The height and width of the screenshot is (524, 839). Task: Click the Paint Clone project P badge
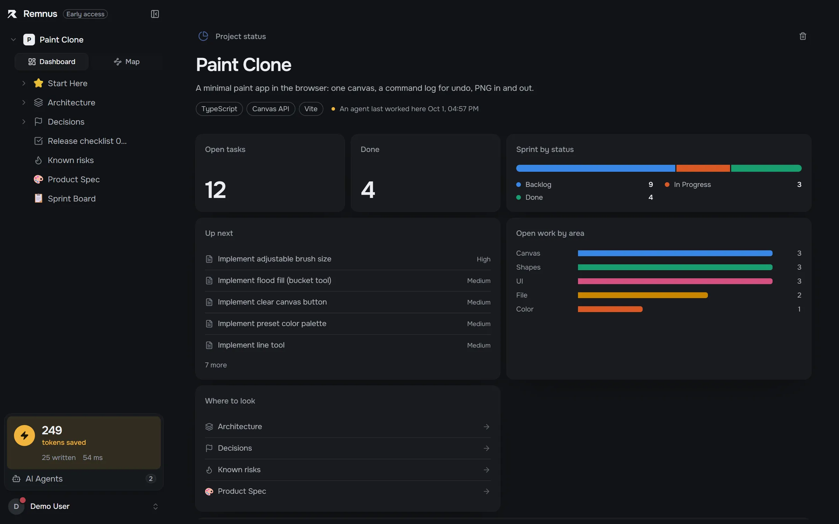pos(29,39)
